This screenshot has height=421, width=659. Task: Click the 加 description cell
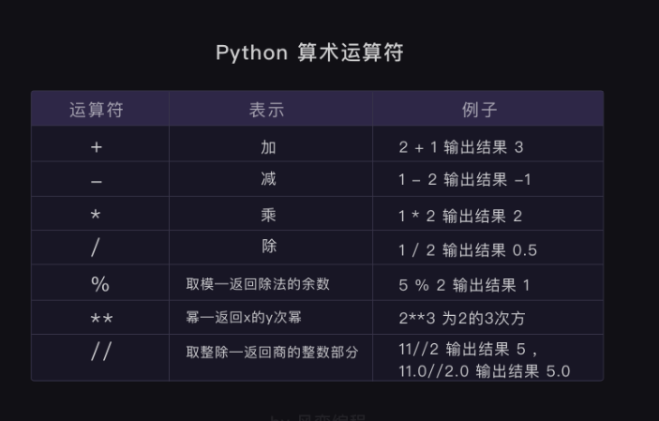269,147
